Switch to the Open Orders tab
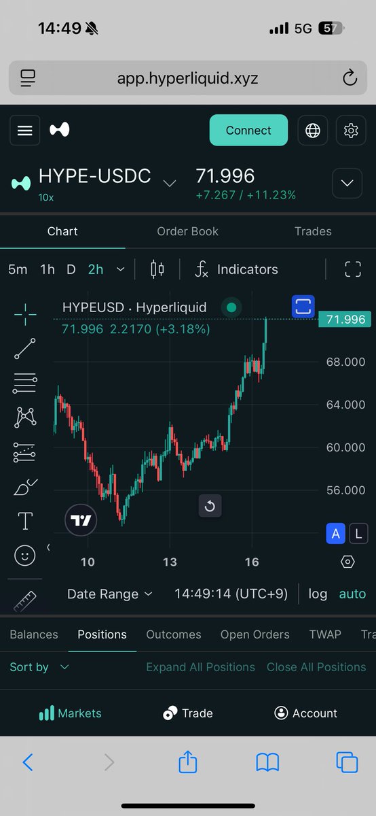The image size is (376, 816). click(x=255, y=634)
